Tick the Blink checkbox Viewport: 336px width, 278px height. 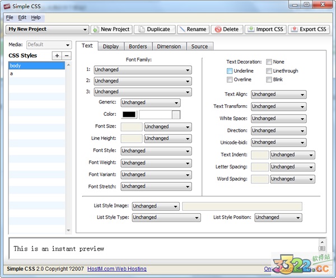pyautogui.click(x=269, y=79)
